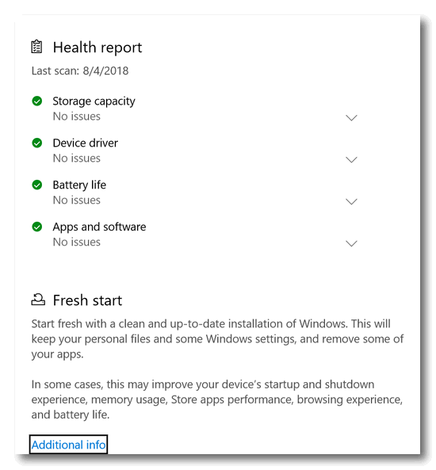The width and height of the screenshot is (436, 470).
Task: Click the Last scan date text
Action: coord(80,71)
